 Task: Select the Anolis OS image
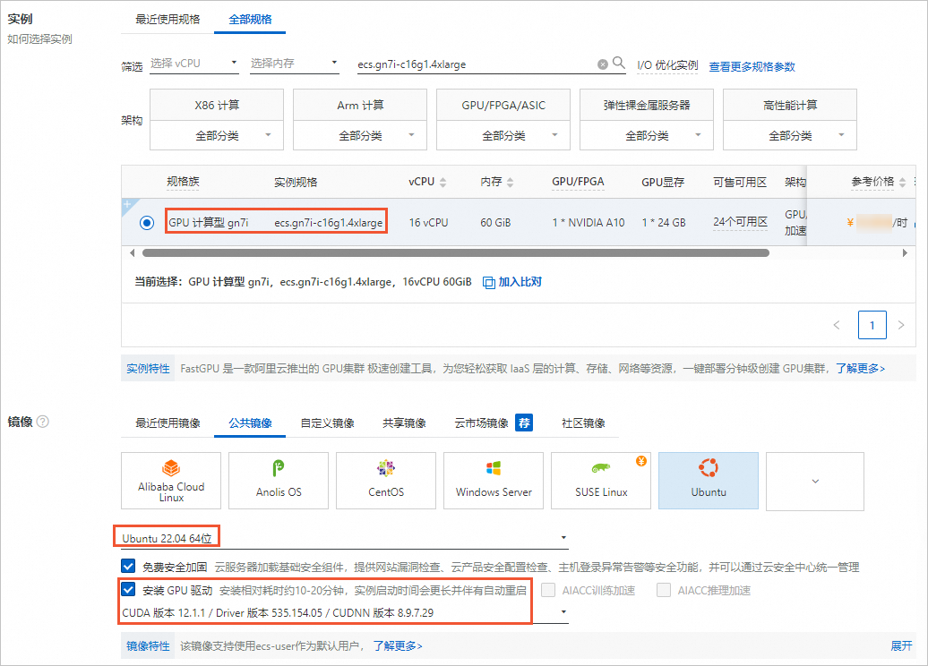point(279,481)
